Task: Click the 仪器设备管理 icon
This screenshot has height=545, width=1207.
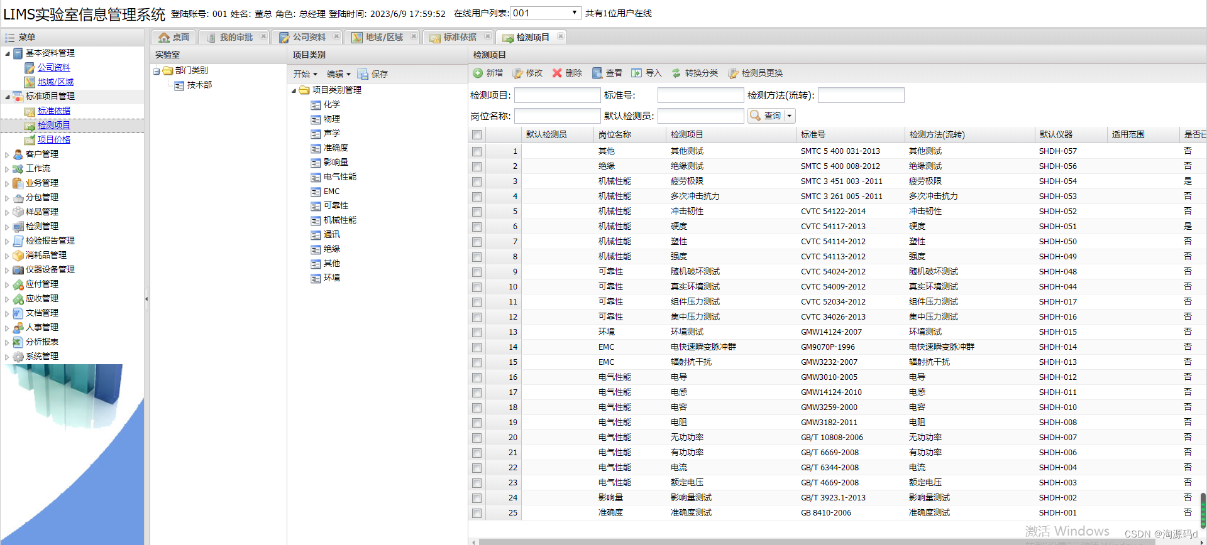Action: [x=18, y=270]
